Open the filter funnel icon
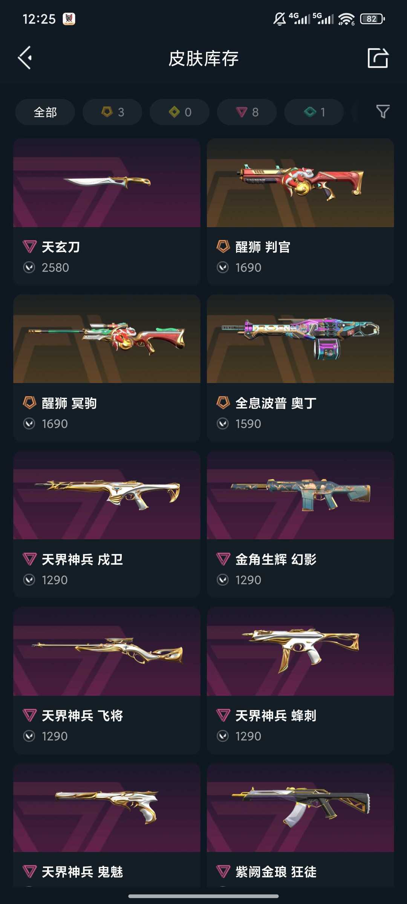This screenshot has width=407, height=904. (x=383, y=112)
